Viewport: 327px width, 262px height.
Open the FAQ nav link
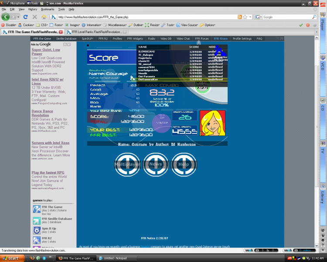pyautogui.click(x=259, y=39)
